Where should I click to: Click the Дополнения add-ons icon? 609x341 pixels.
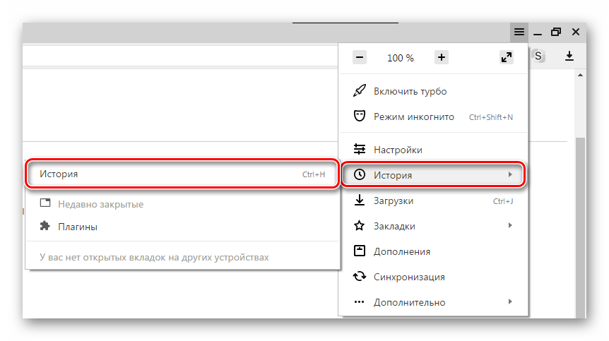click(360, 251)
